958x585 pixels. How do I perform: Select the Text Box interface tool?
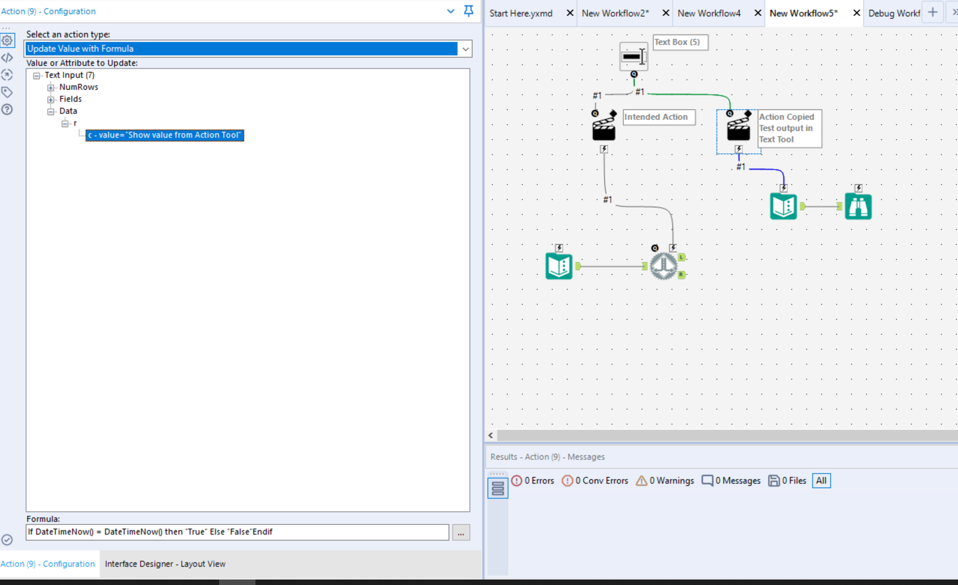tap(633, 56)
